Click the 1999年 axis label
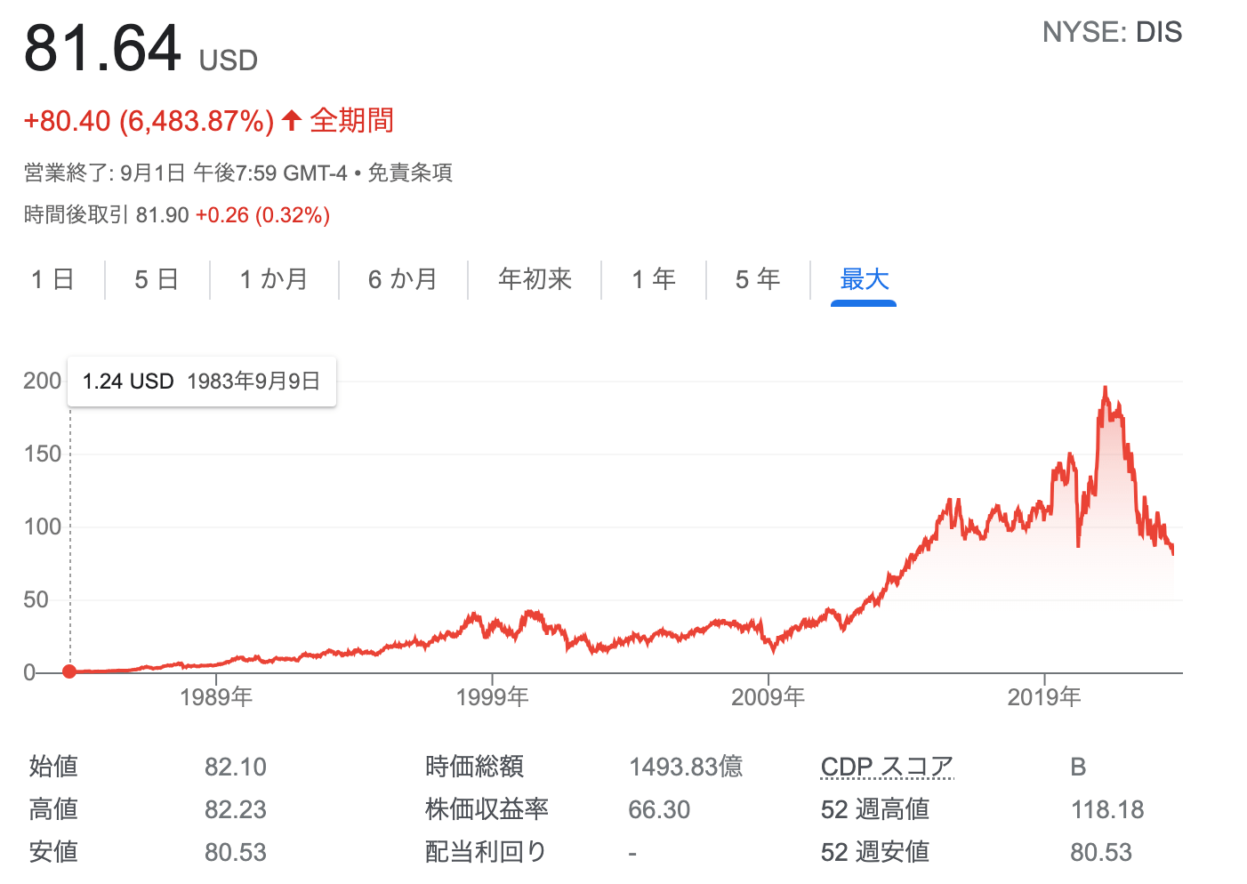Viewport: 1247px width, 884px height. point(492,696)
